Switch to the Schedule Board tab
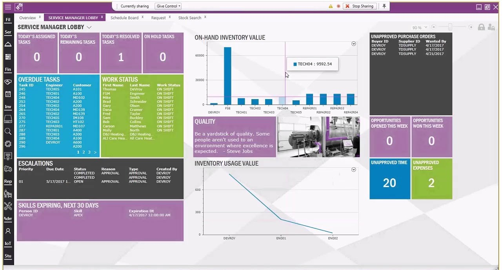Screen dimensions: 502x270 point(125,18)
